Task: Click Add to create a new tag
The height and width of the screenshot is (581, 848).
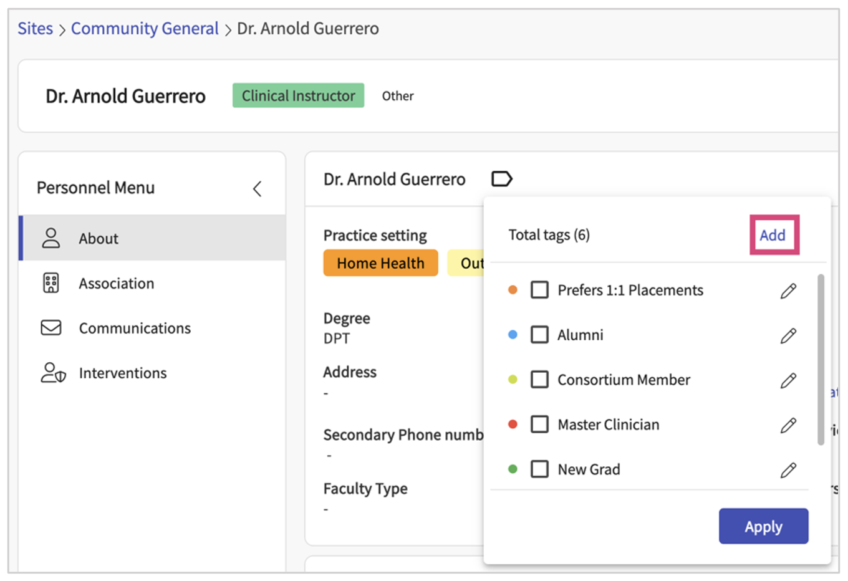Action: click(x=773, y=236)
